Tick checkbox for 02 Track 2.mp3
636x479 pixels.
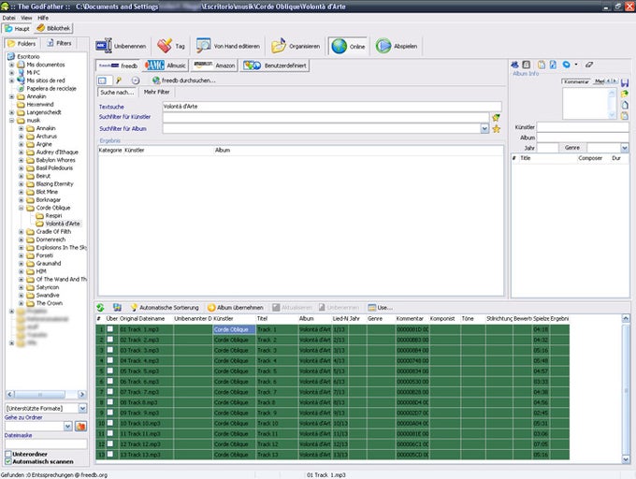(x=110, y=340)
